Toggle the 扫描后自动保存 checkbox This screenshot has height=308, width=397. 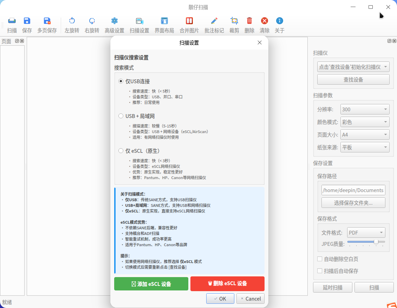coord(320,271)
